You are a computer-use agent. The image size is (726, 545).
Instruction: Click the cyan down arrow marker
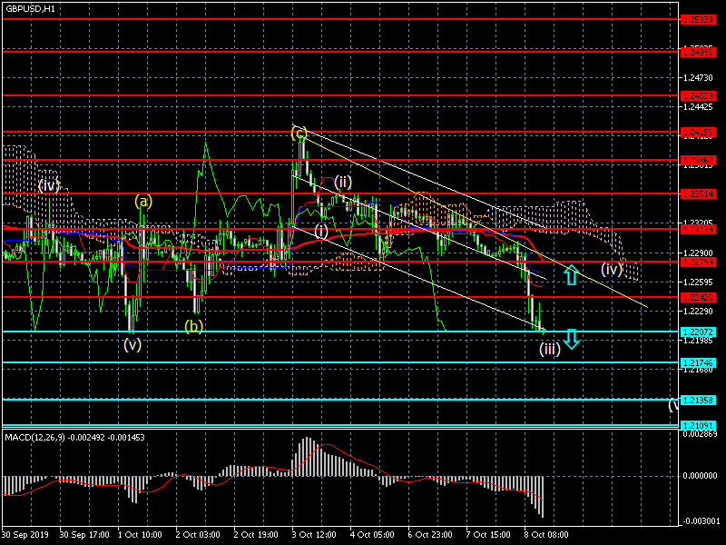570,340
